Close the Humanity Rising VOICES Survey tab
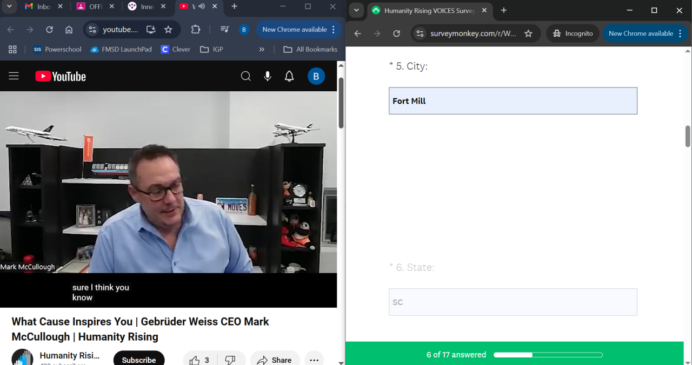The image size is (692, 365). [484, 10]
